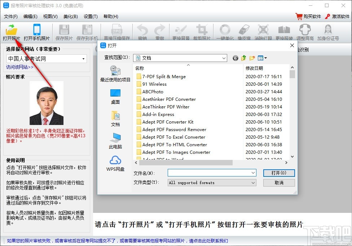Click the up-one-level folder icon

click(x=243, y=58)
